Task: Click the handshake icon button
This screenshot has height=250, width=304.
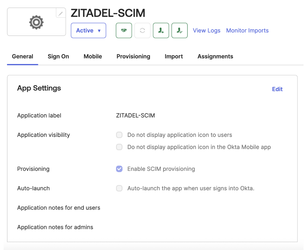Action: click(x=124, y=31)
